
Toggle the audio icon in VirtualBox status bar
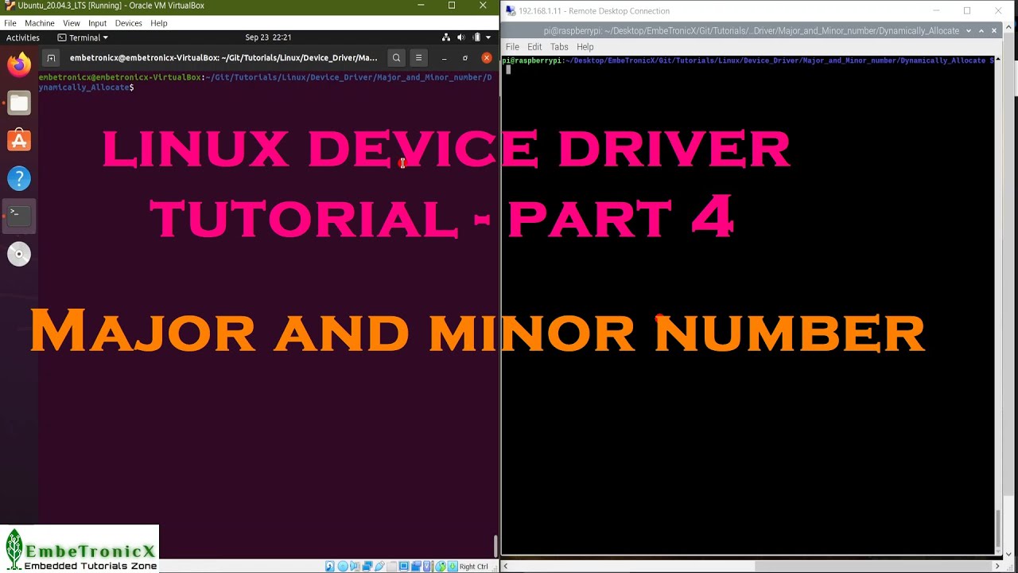click(355, 566)
